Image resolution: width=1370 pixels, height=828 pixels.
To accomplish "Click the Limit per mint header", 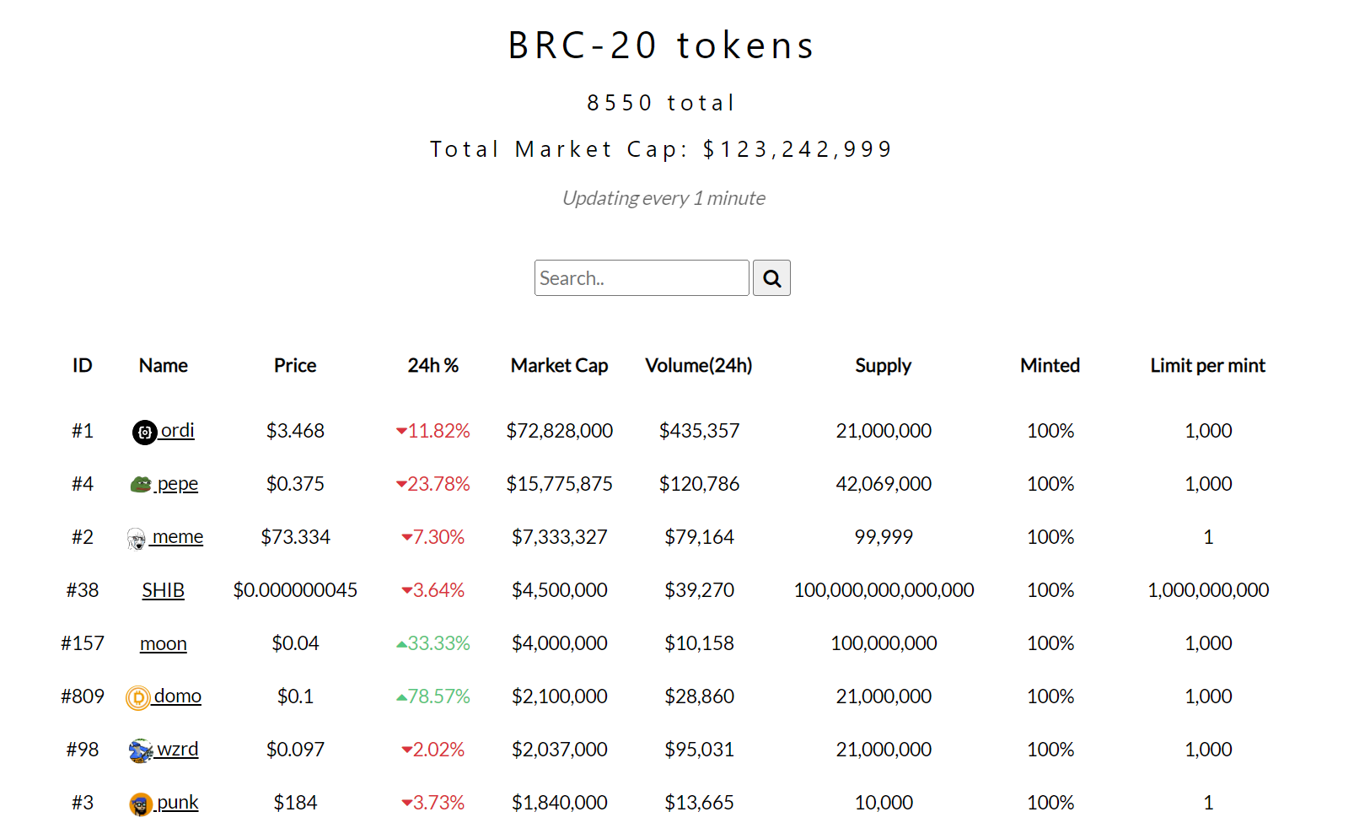I will [1208, 365].
